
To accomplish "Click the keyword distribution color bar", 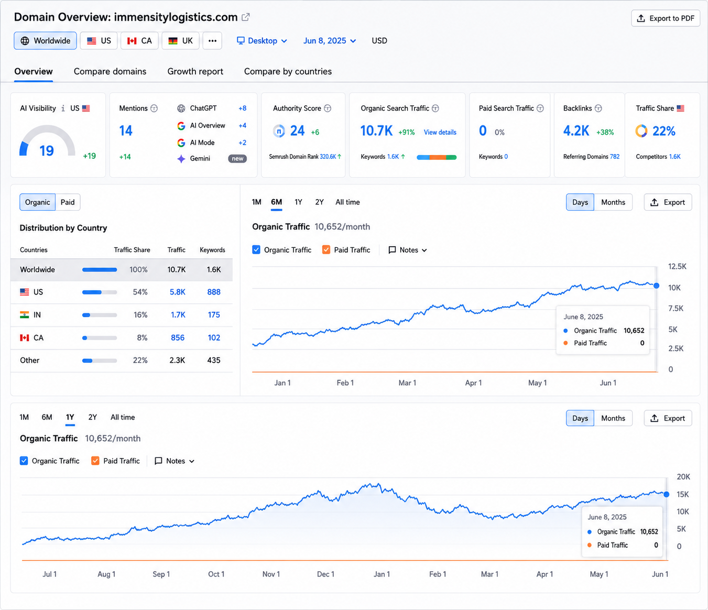I will pos(437,157).
